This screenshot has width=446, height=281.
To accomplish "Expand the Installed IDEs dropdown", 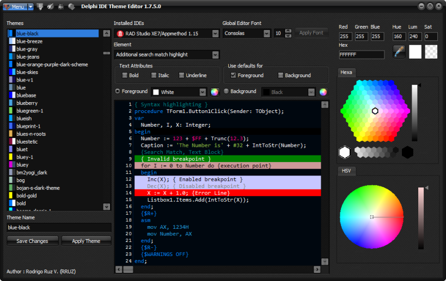I will (x=215, y=34).
